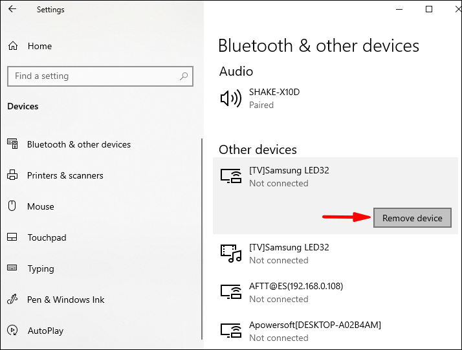This screenshot has height=350, width=462.
Task: Click the Mouse icon in sidebar
Action: (x=12, y=206)
